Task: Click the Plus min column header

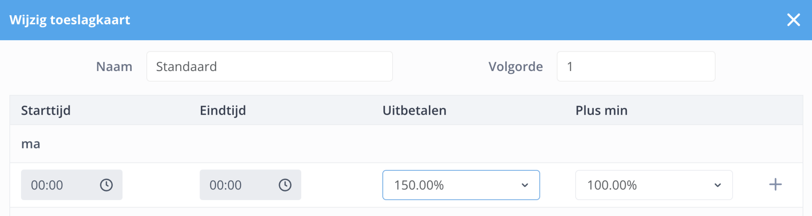Action: coord(601,110)
